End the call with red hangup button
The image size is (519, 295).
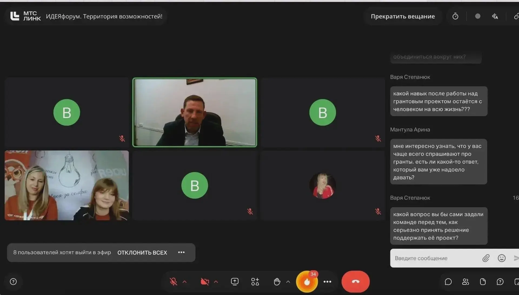[355, 282]
